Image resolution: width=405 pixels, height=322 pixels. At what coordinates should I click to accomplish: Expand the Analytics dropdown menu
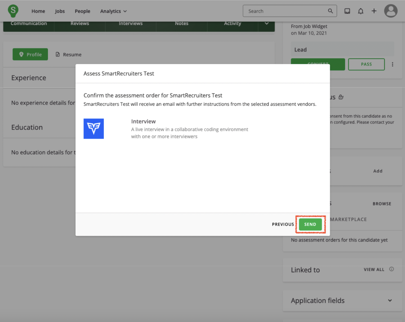coord(113,11)
